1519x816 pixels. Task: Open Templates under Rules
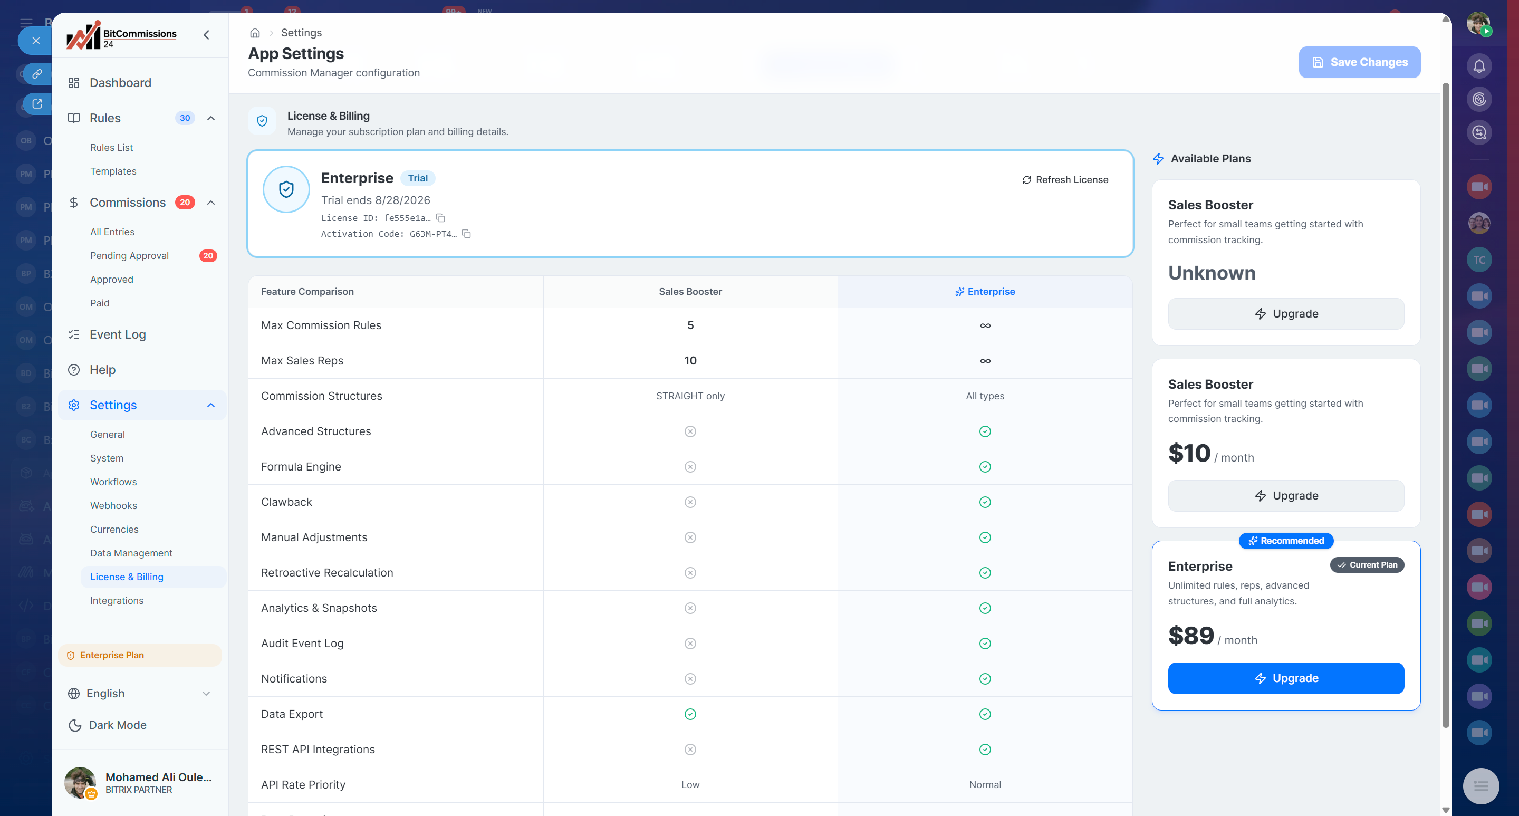[113, 171]
